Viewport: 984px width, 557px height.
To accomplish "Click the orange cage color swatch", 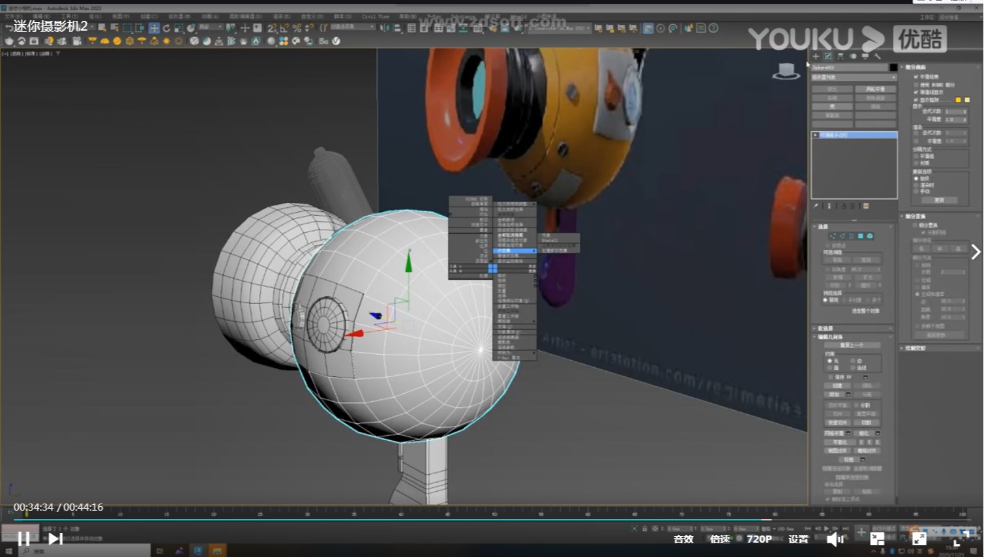I will (x=958, y=100).
